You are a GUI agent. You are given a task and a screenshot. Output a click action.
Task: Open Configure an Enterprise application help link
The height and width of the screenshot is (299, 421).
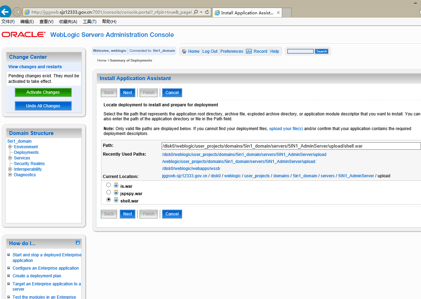coord(46,268)
